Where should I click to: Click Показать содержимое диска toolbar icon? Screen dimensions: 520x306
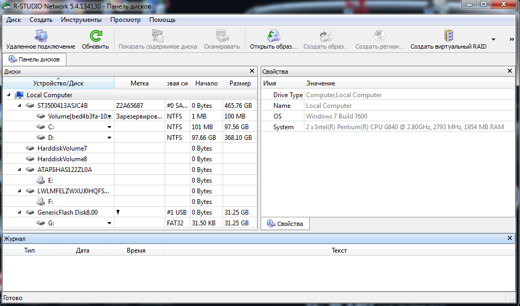[x=158, y=35]
